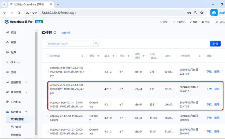Change language from 中文
The width and height of the screenshot is (225, 139).
tap(205, 22)
